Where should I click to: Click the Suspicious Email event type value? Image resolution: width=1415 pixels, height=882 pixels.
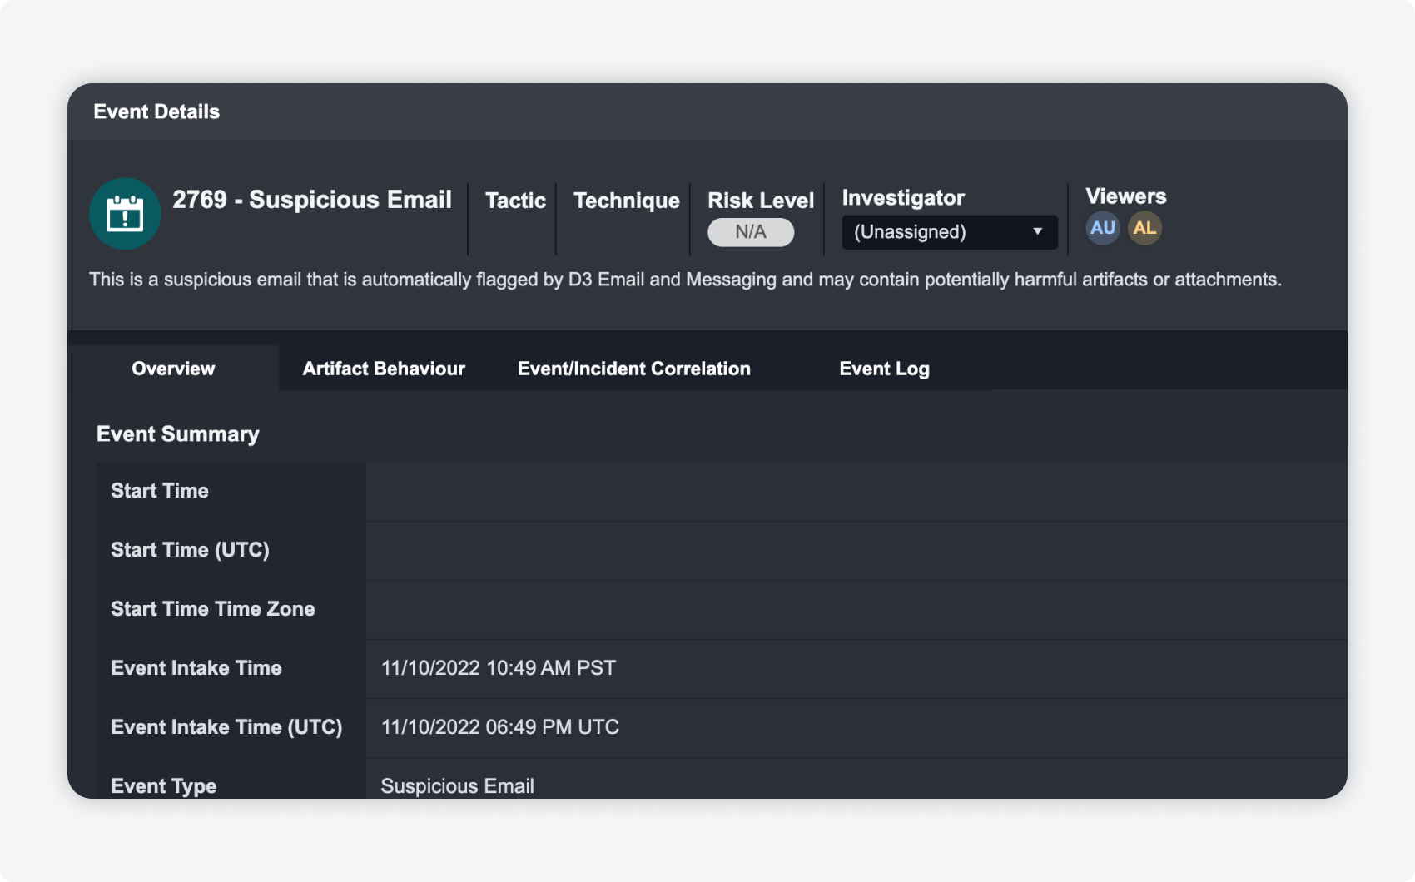click(x=457, y=786)
